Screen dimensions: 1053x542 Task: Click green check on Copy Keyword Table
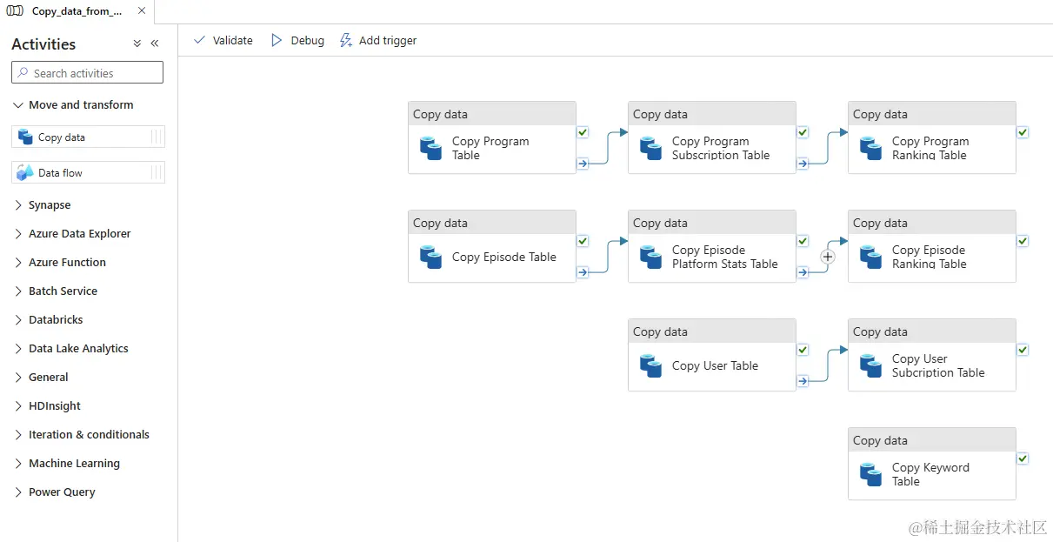point(1023,458)
